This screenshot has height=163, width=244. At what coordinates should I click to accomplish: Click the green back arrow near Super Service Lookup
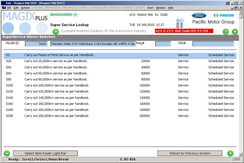coord(56,32)
